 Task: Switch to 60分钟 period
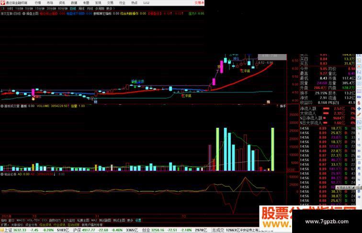pos(63,9)
